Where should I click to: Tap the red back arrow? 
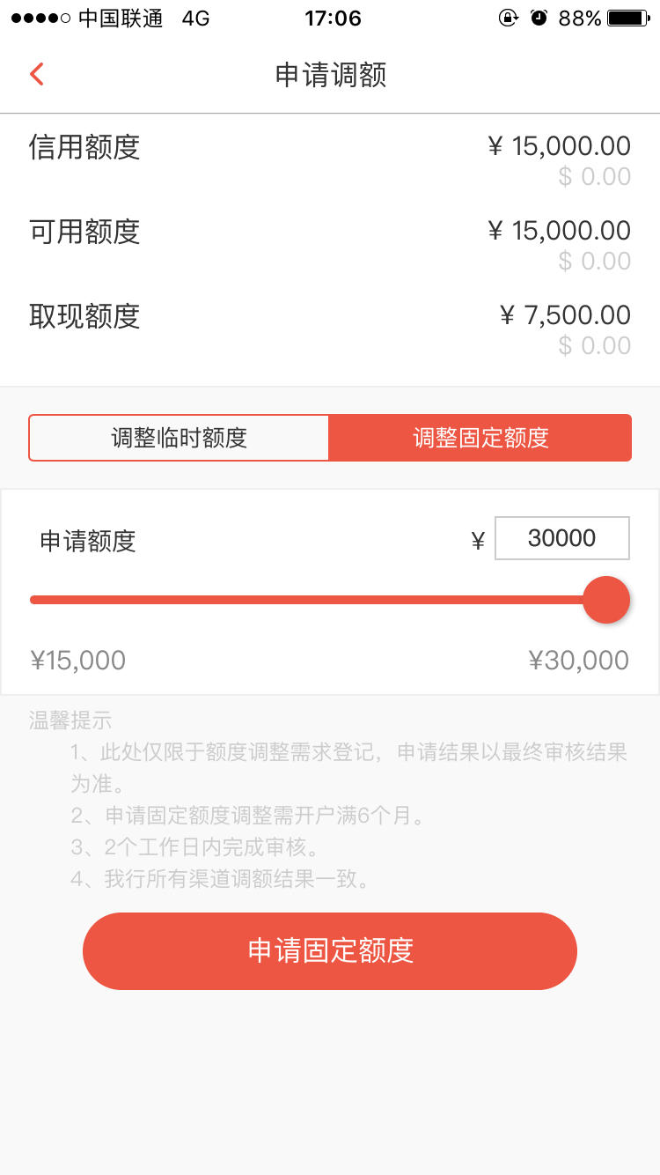pyautogui.click(x=37, y=74)
